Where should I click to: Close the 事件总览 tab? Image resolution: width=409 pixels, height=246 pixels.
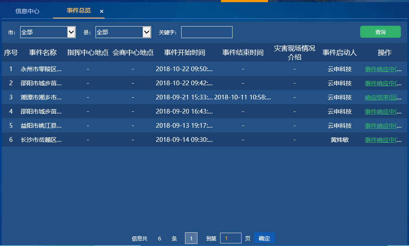102,12
